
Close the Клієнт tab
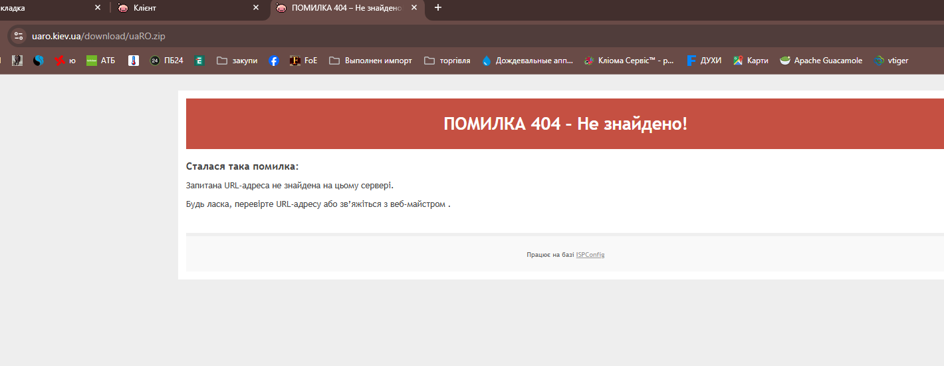click(256, 8)
